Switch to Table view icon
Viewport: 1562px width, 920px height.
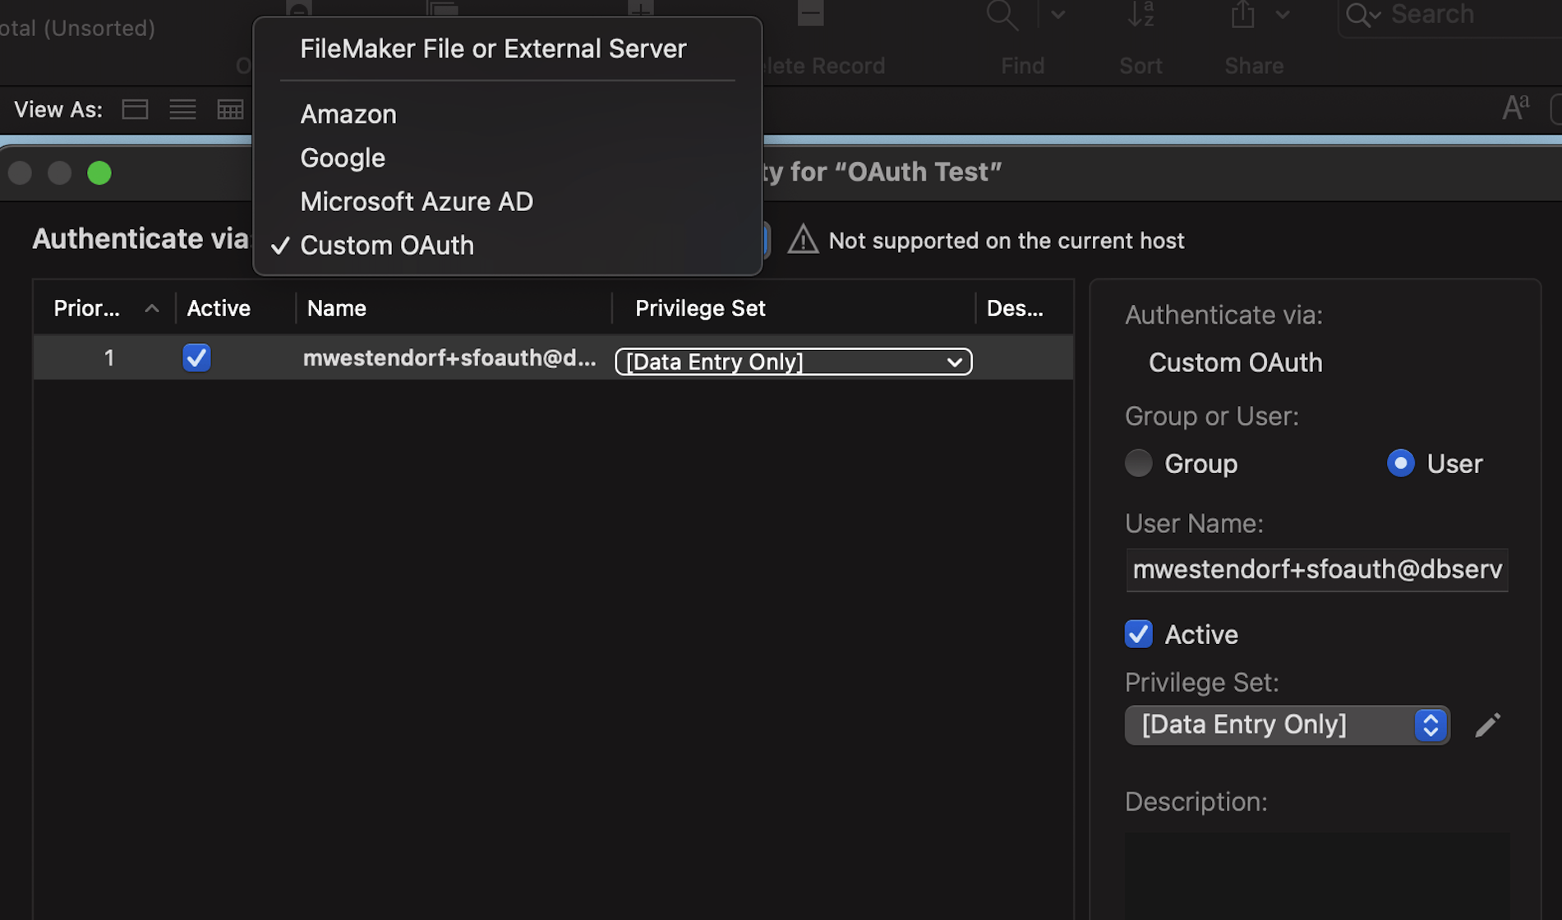230,109
